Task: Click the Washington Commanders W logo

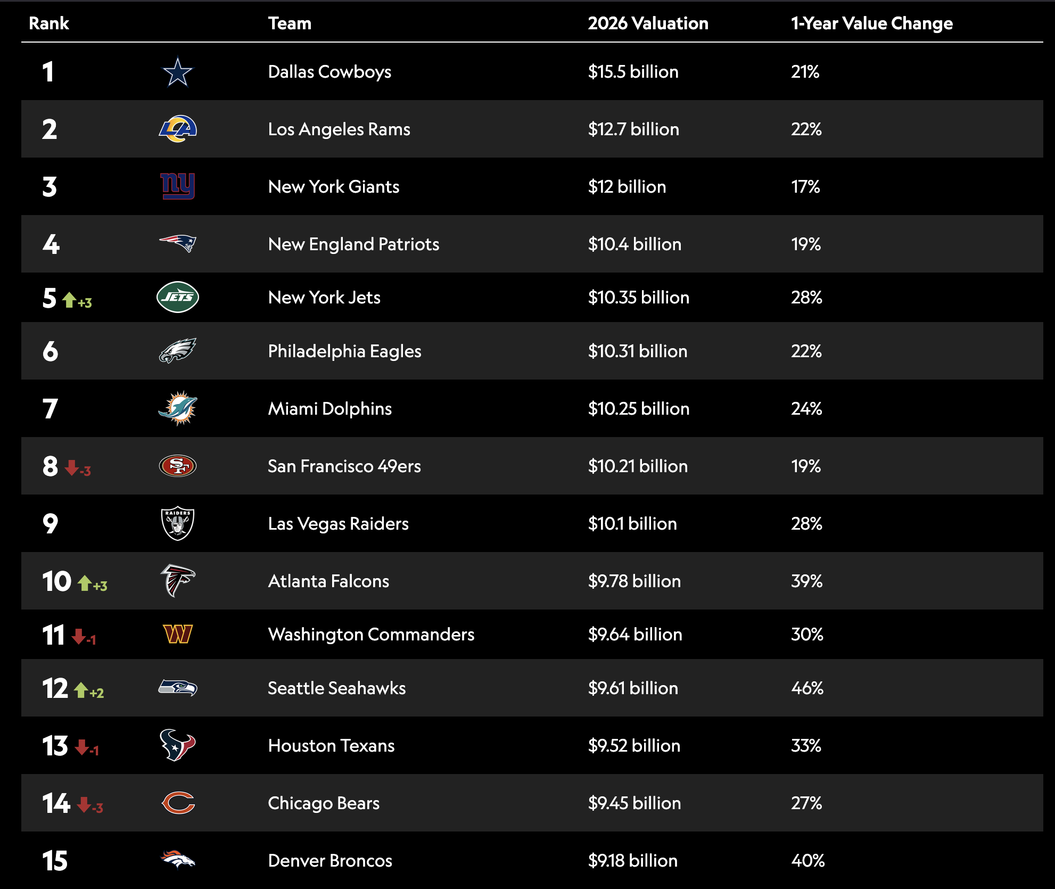Action: (178, 634)
